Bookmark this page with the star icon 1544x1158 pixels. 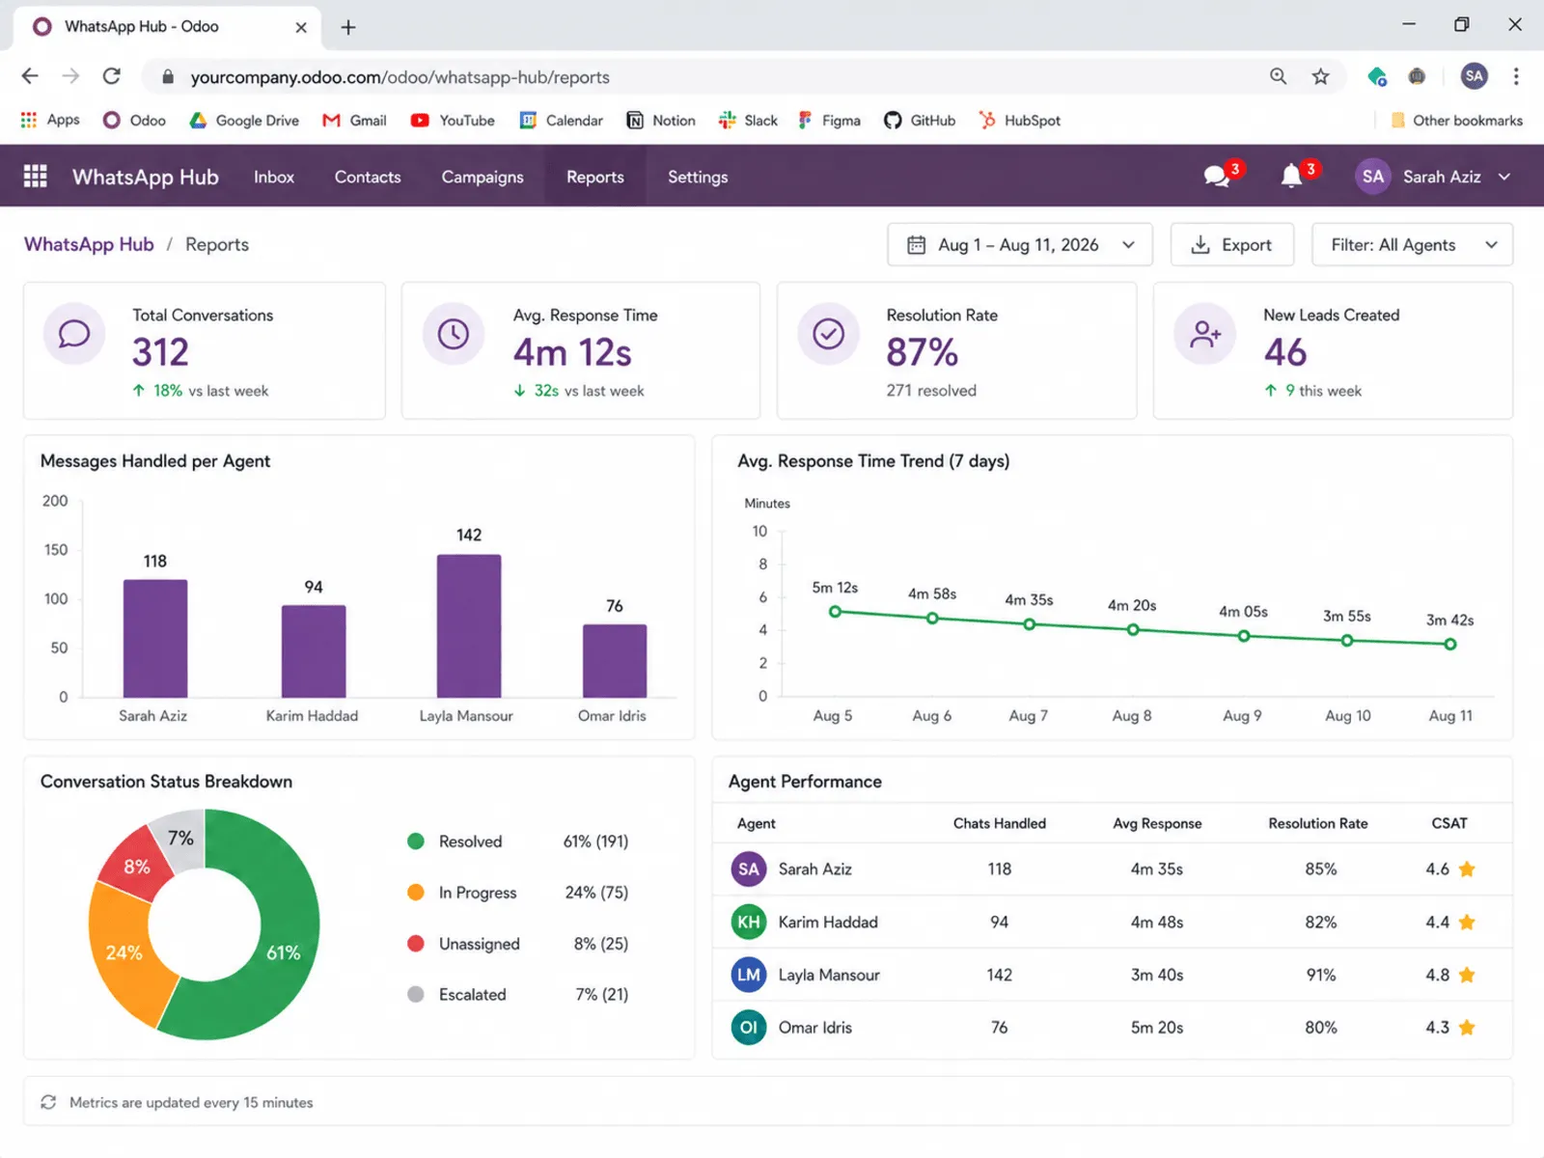[x=1320, y=76]
